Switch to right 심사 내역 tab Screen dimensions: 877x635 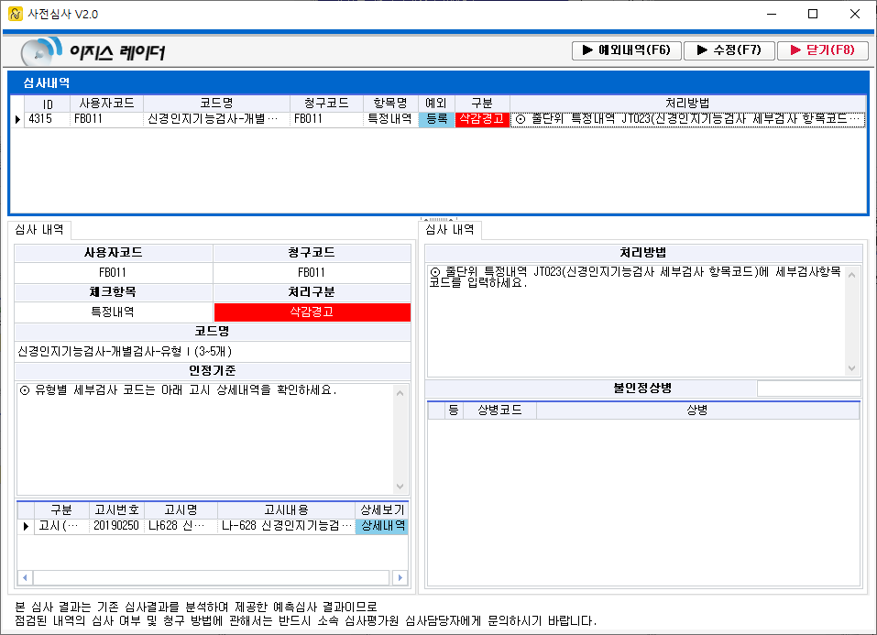click(x=449, y=230)
